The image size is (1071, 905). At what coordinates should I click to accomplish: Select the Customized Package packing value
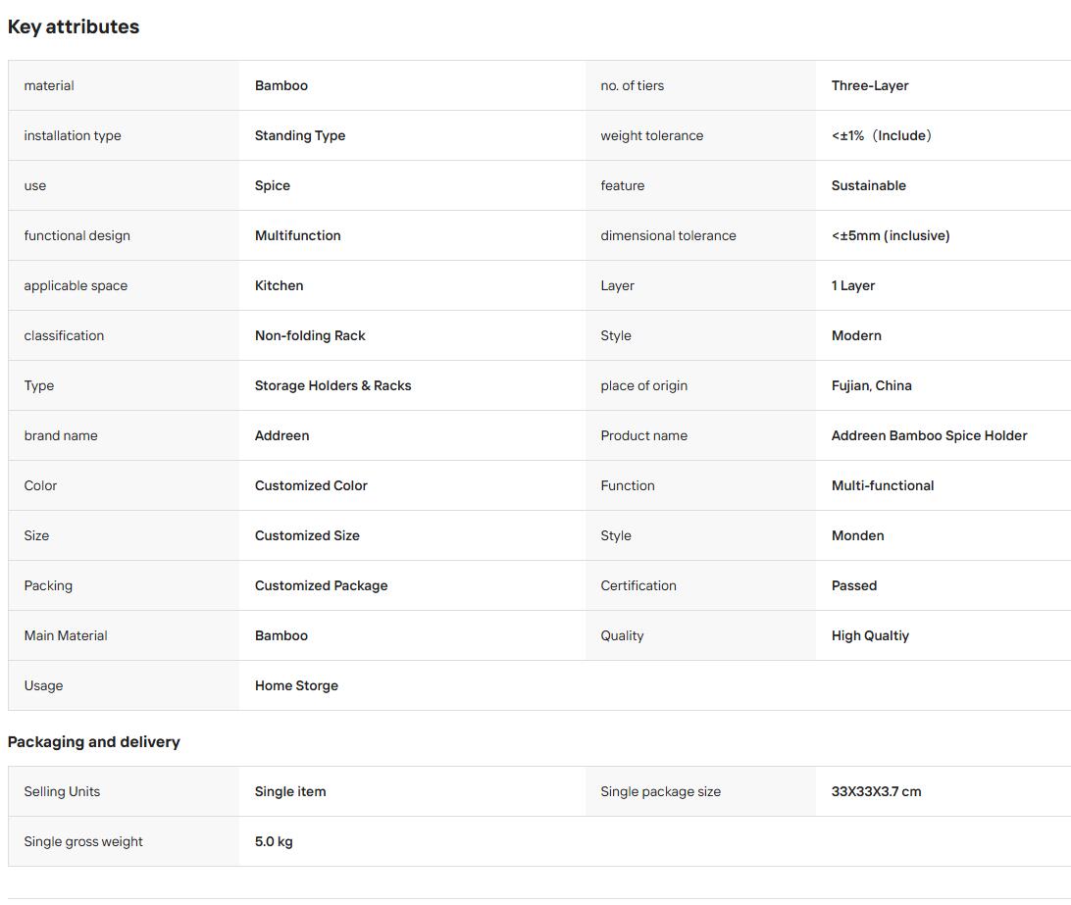pyautogui.click(x=321, y=585)
